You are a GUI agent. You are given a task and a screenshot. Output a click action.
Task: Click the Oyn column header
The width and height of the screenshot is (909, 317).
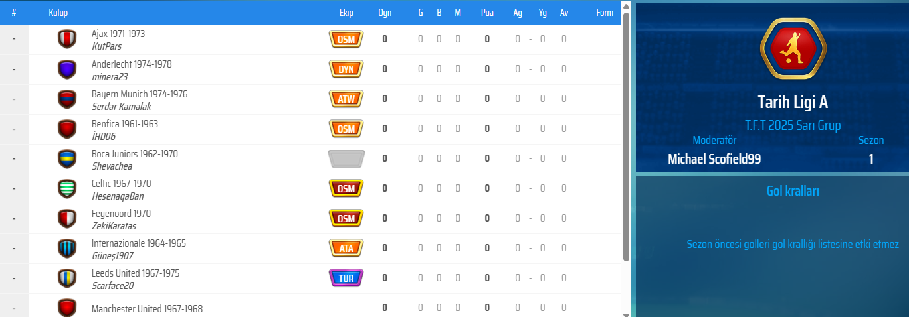click(x=385, y=13)
